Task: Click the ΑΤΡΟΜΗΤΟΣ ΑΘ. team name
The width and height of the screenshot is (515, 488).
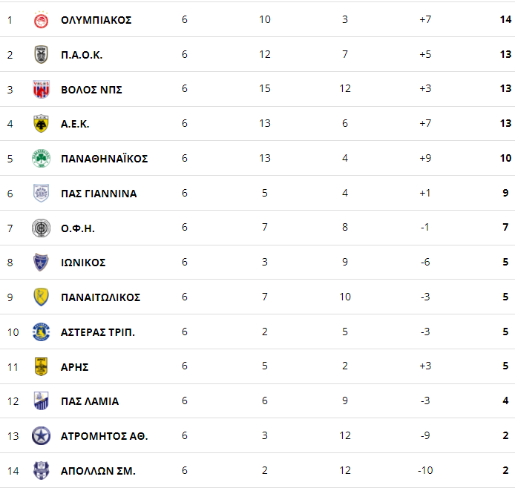Action: coord(105,436)
